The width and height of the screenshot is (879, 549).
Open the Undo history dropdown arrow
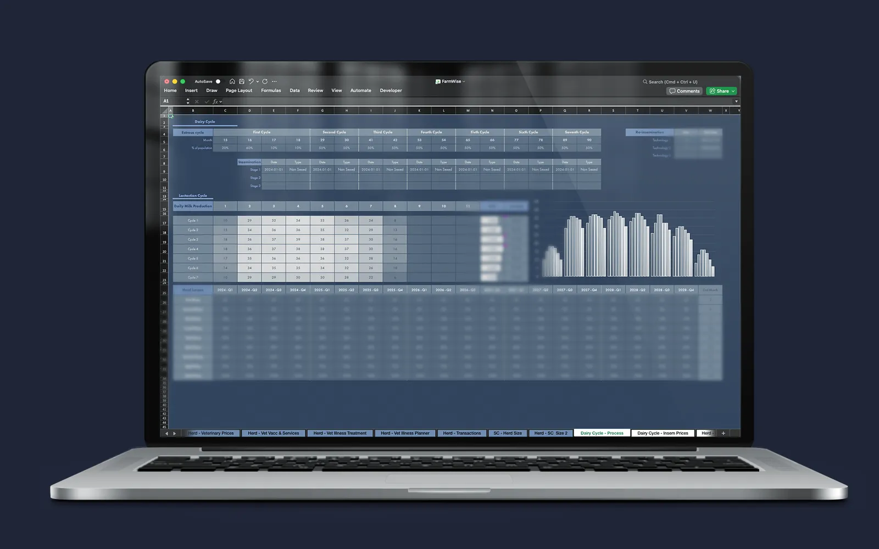click(x=257, y=82)
